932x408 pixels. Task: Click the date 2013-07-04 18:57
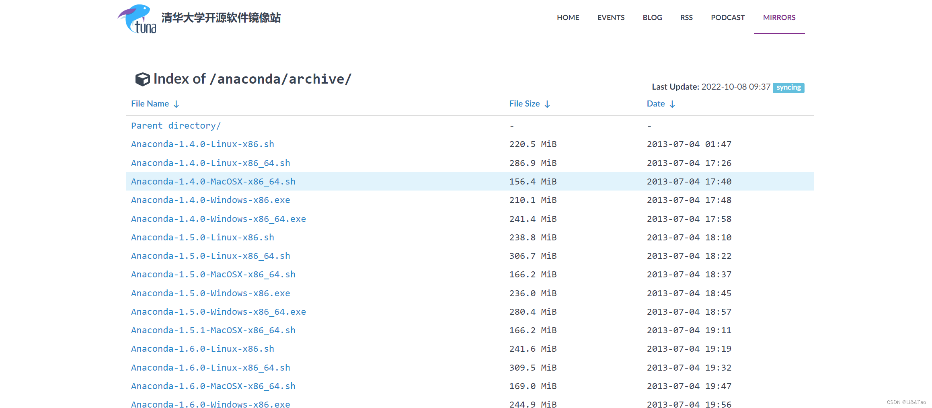click(689, 312)
